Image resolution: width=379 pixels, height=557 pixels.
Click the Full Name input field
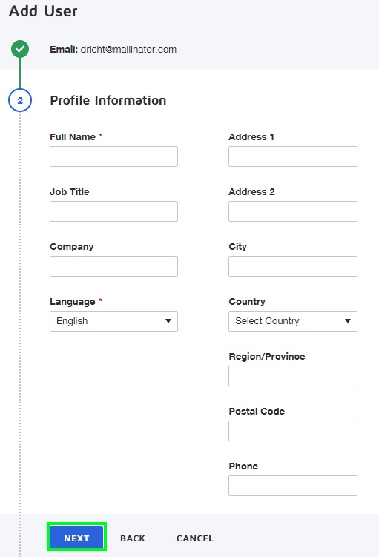pos(113,156)
